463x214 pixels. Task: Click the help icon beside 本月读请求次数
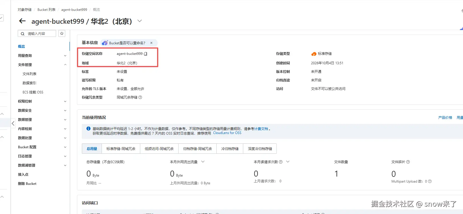(x=281, y=162)
